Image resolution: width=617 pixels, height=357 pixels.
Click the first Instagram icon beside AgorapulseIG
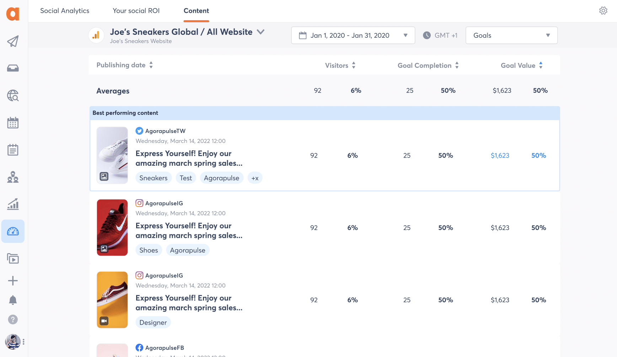tap(139, 203)
